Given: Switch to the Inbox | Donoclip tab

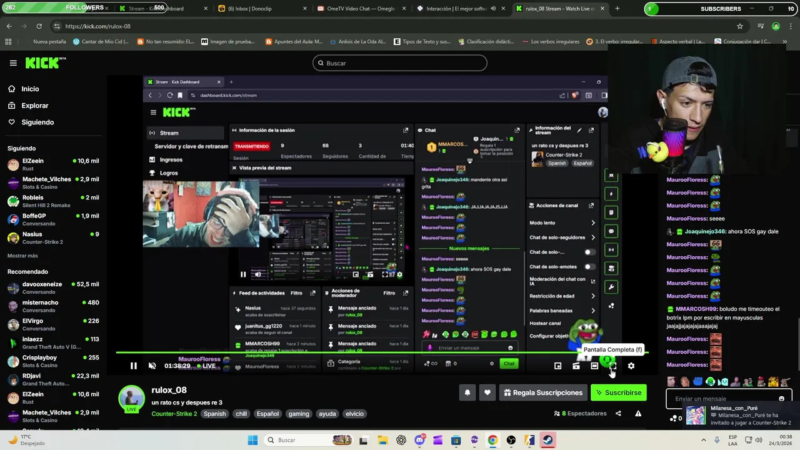Looking at the screenshot, I should [262, 9].
